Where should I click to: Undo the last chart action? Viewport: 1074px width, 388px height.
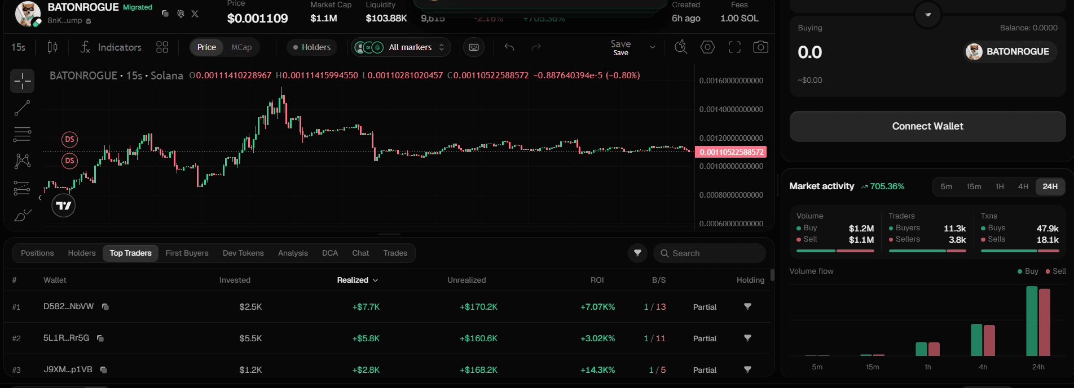[x=509, y=47]
